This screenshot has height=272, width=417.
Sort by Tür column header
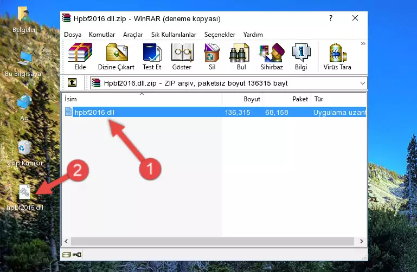click(x=338, y=99)
